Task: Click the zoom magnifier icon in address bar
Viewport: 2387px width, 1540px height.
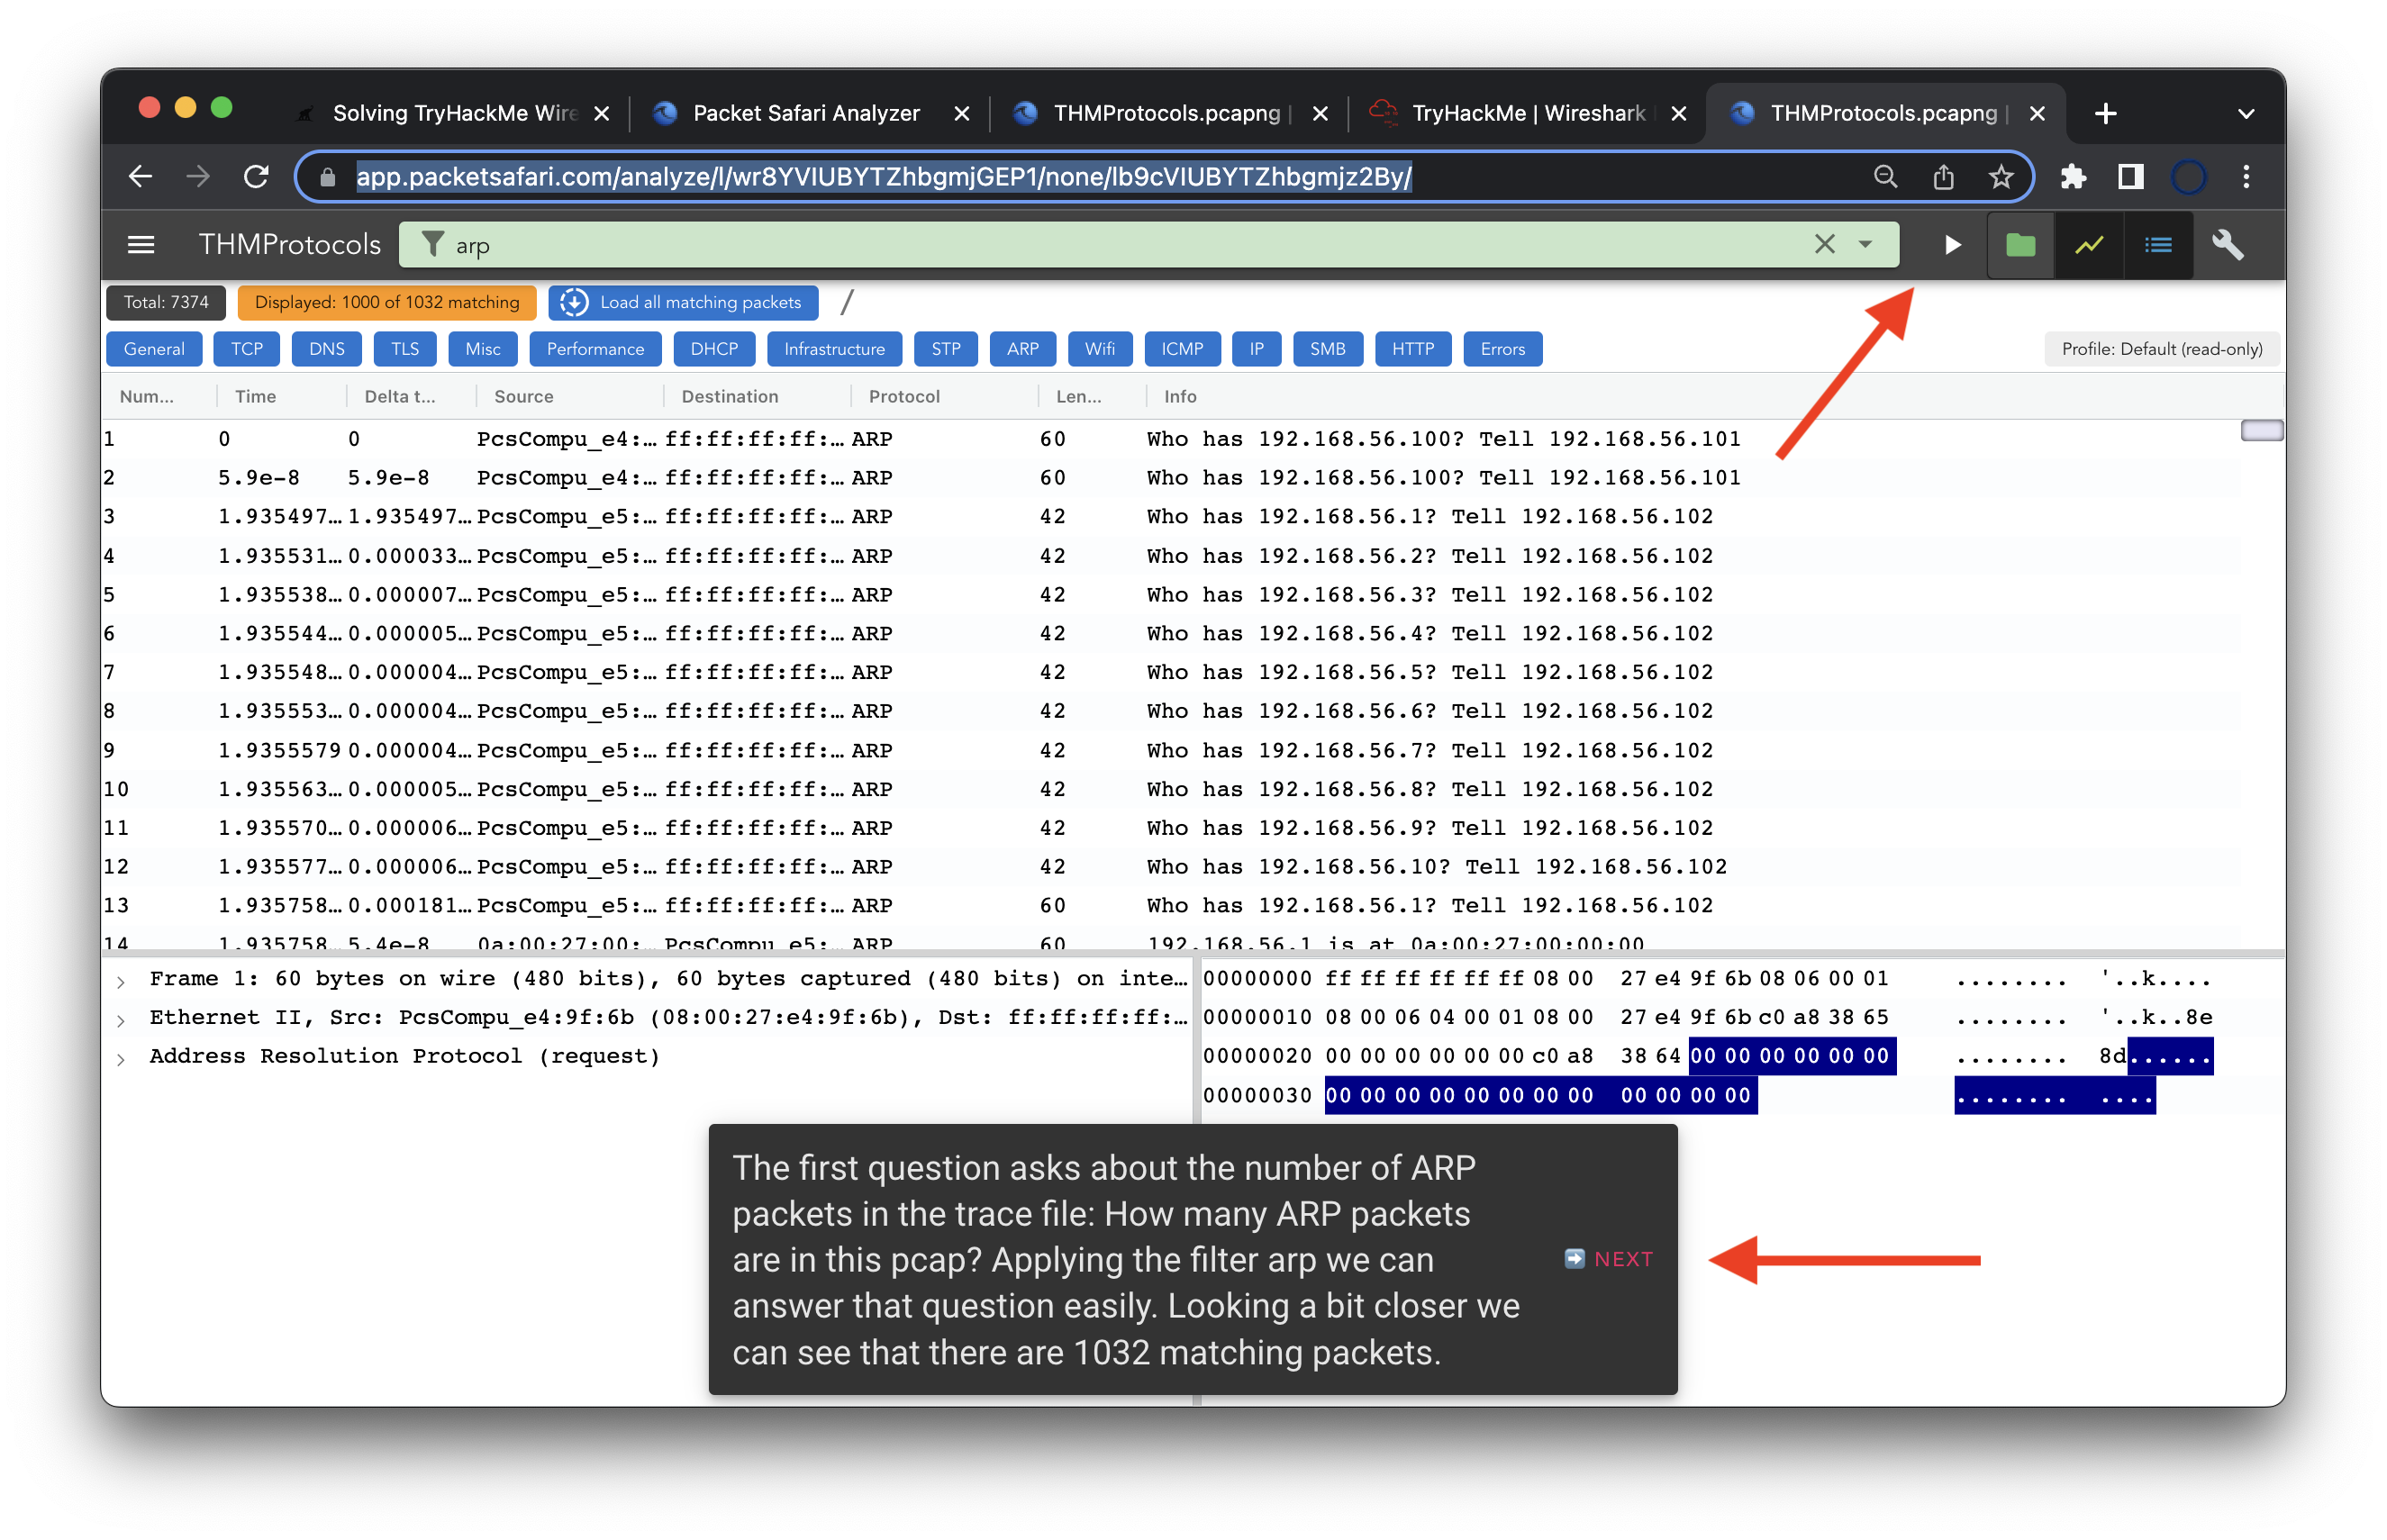Action: [1885, 177]
